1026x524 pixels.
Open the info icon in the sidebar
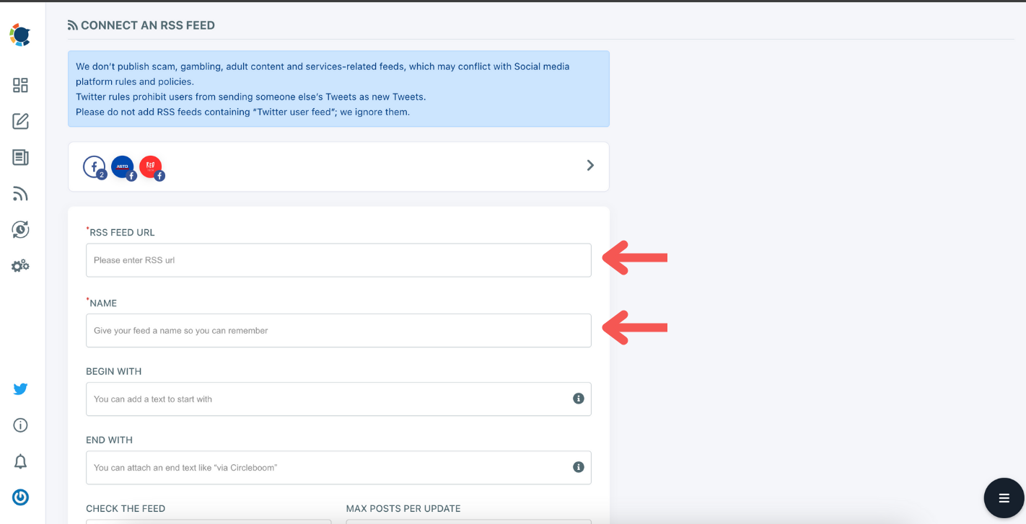coord(20,425)
